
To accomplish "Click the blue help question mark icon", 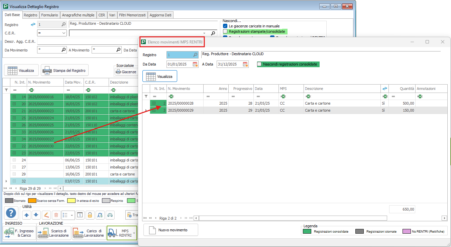I will tap(12, 213).
